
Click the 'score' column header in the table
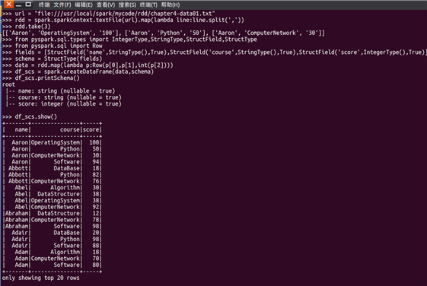[x=91, y=129]
